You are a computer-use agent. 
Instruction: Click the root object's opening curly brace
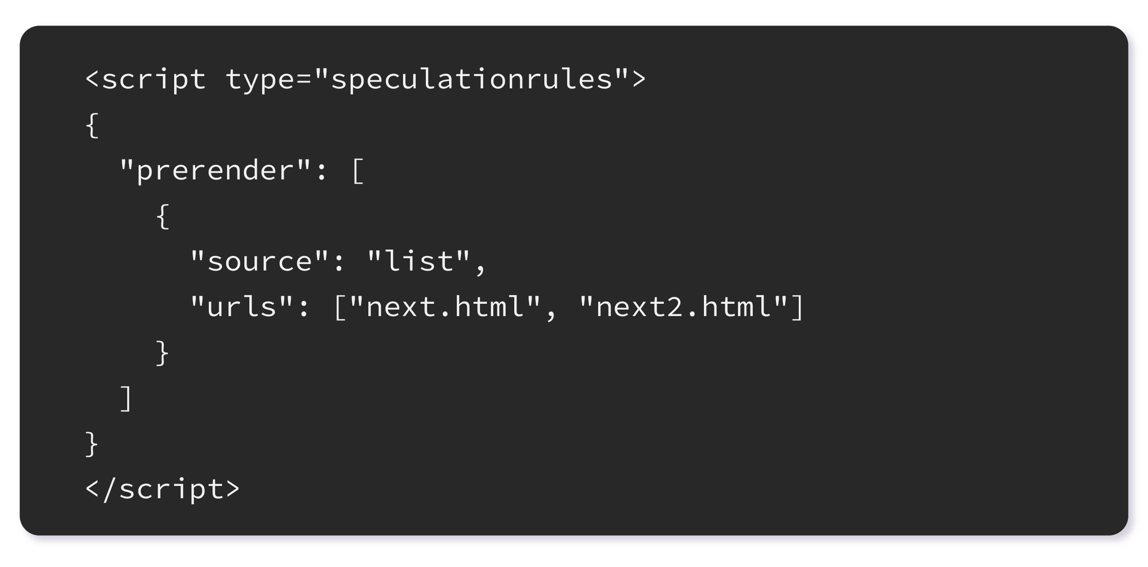pos(92,125)
